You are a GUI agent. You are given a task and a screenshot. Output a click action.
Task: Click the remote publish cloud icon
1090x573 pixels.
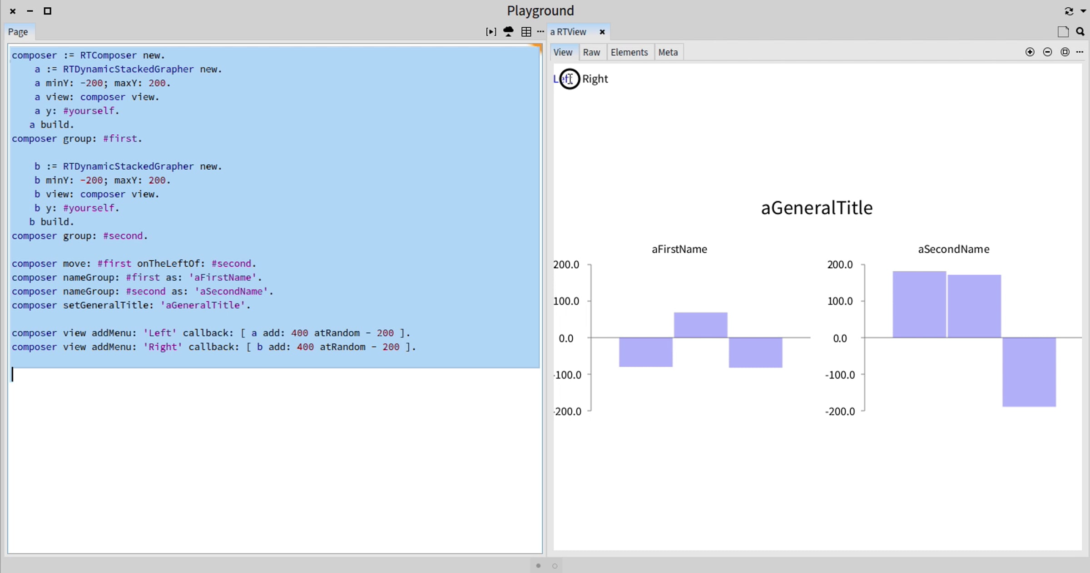tap(508, 32)
